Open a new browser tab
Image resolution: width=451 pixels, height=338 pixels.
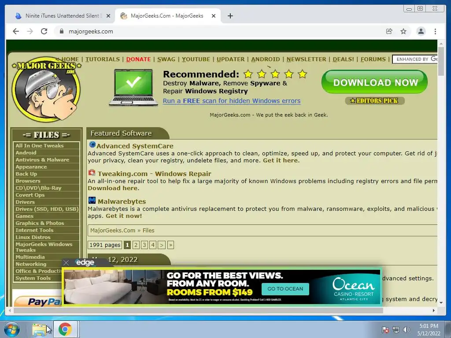[x=230, y=16]
